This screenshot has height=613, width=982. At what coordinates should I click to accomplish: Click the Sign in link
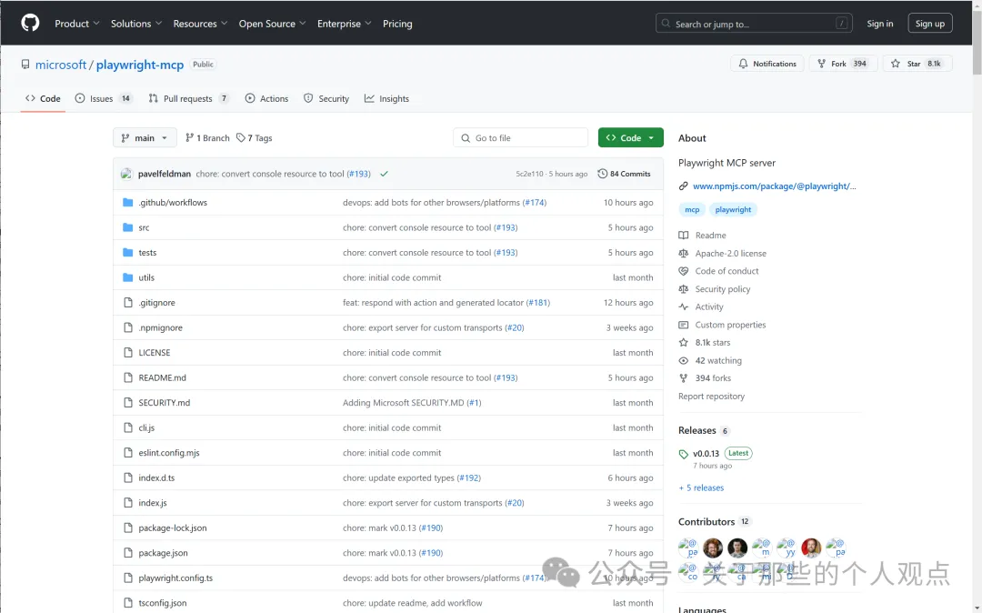click(x=880, y=24)
